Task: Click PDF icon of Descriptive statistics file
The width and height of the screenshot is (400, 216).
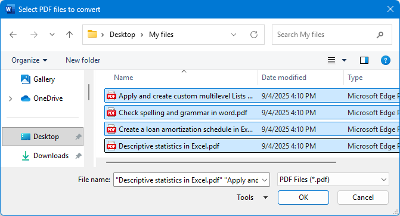Action: pos(111,146)
